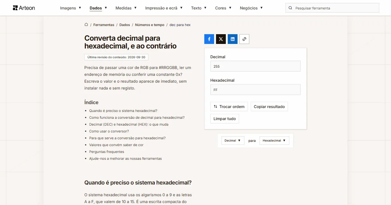Click Copiar resultado button
Screen dimensions: 391x205
269,107
